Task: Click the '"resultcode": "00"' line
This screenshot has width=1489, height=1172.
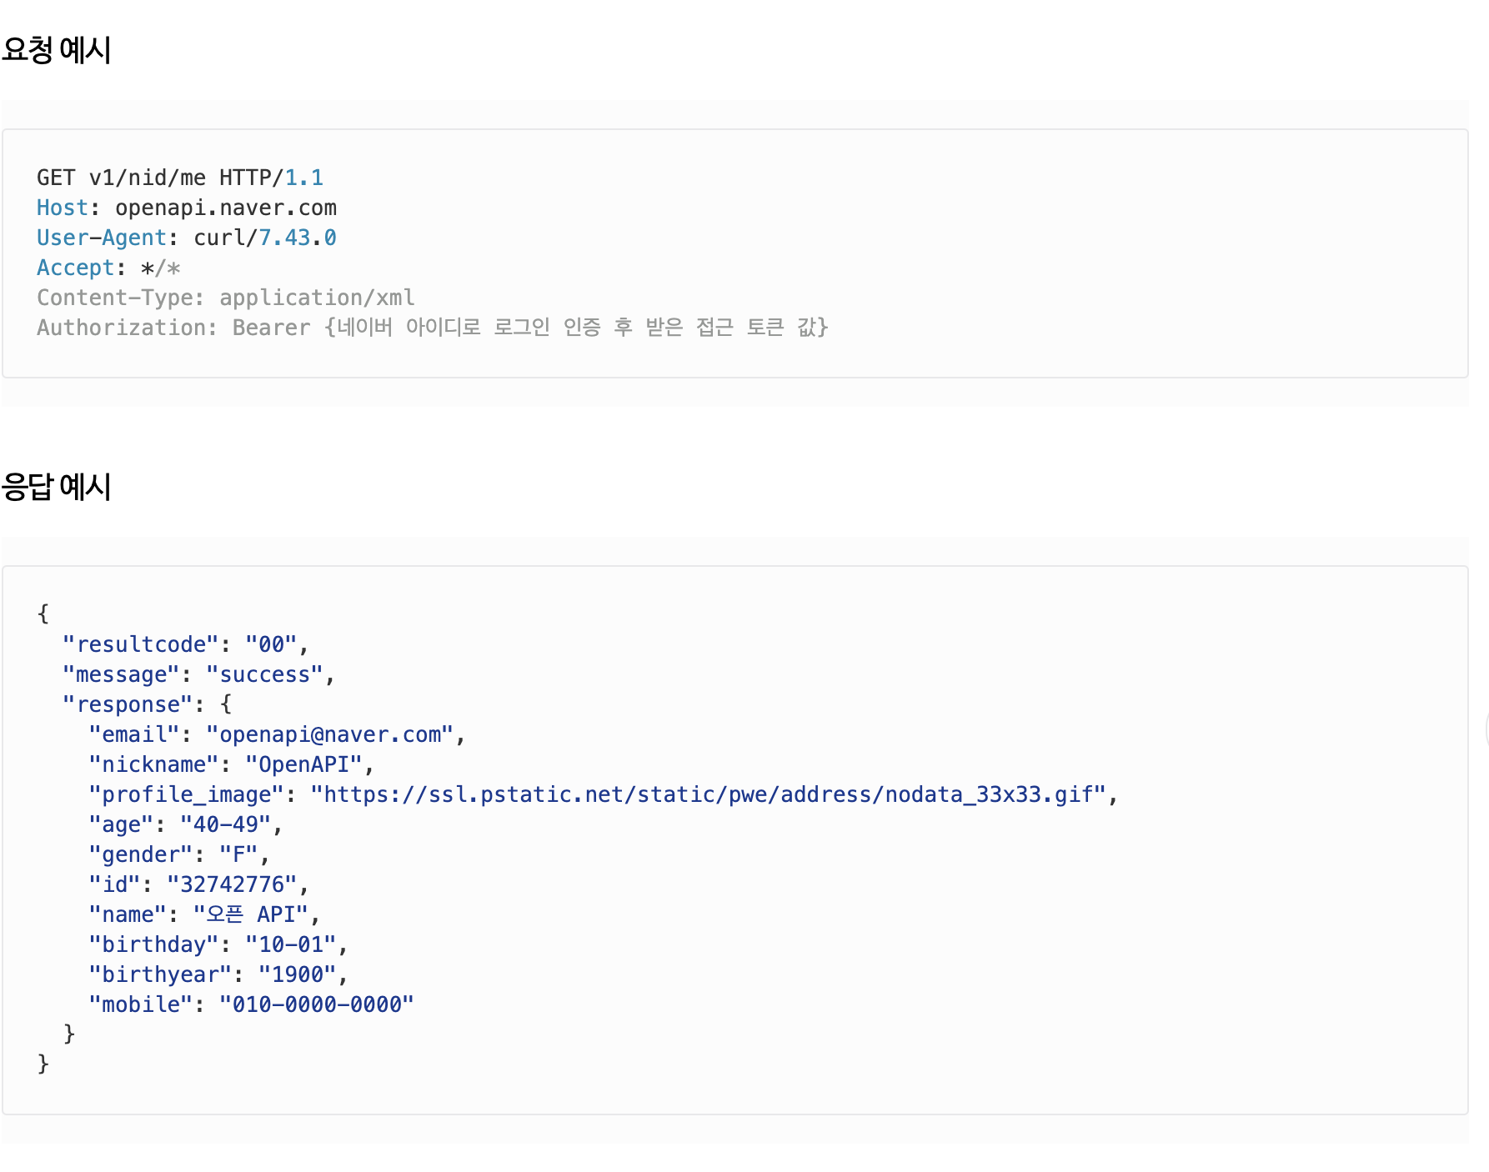Action: pos(186,644)
